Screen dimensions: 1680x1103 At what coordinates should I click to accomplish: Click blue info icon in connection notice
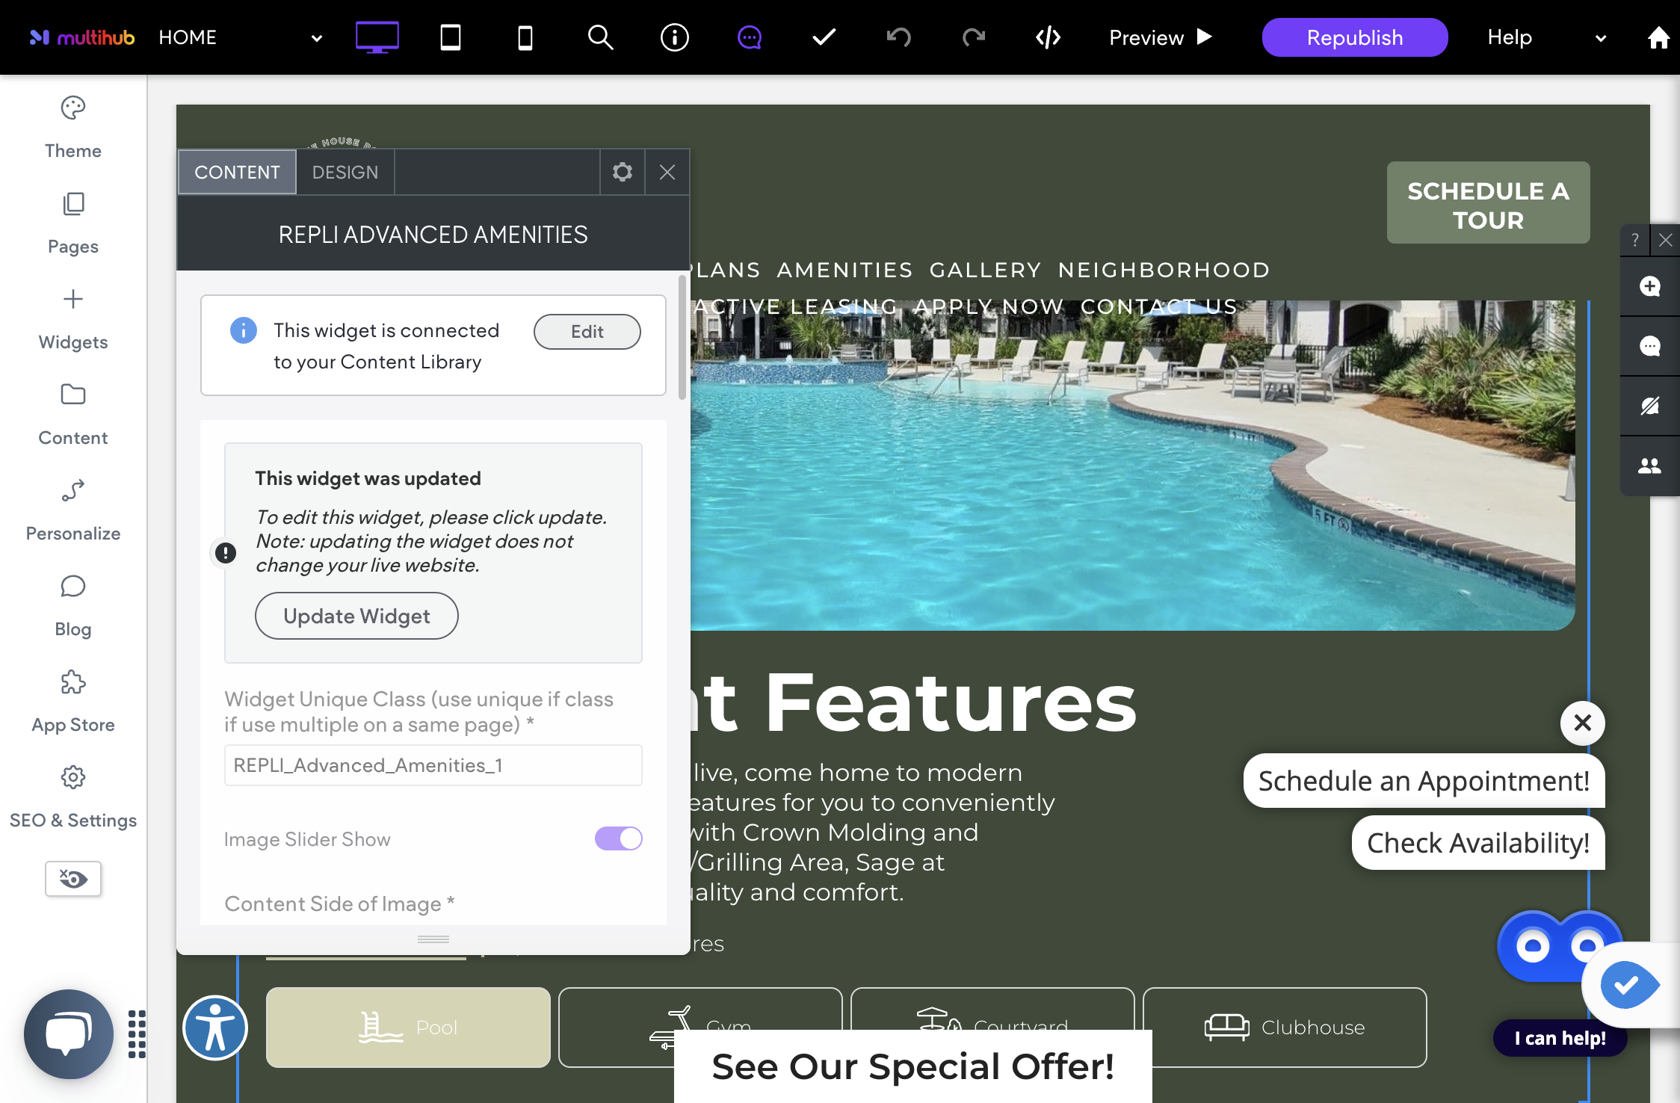coord(243,330)
